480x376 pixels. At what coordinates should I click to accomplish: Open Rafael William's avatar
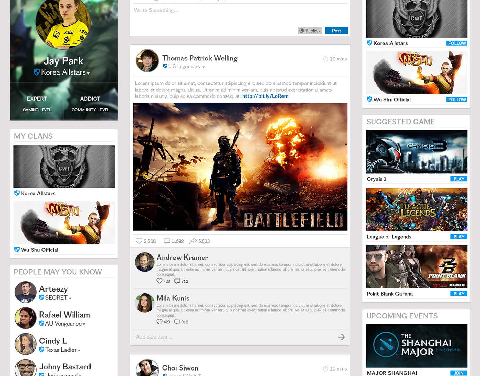(x=26, y=318)
